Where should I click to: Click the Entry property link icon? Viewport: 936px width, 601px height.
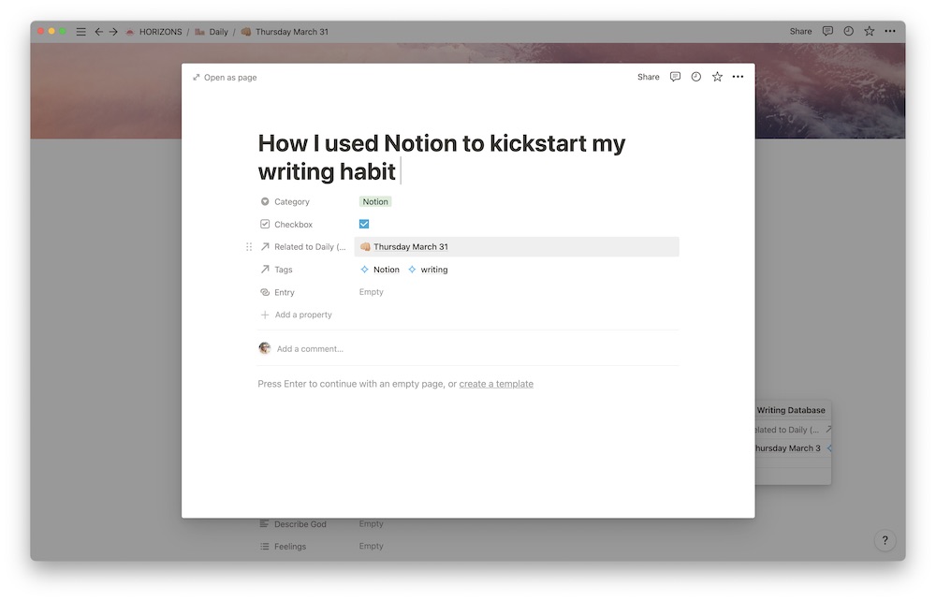[265, 292]
